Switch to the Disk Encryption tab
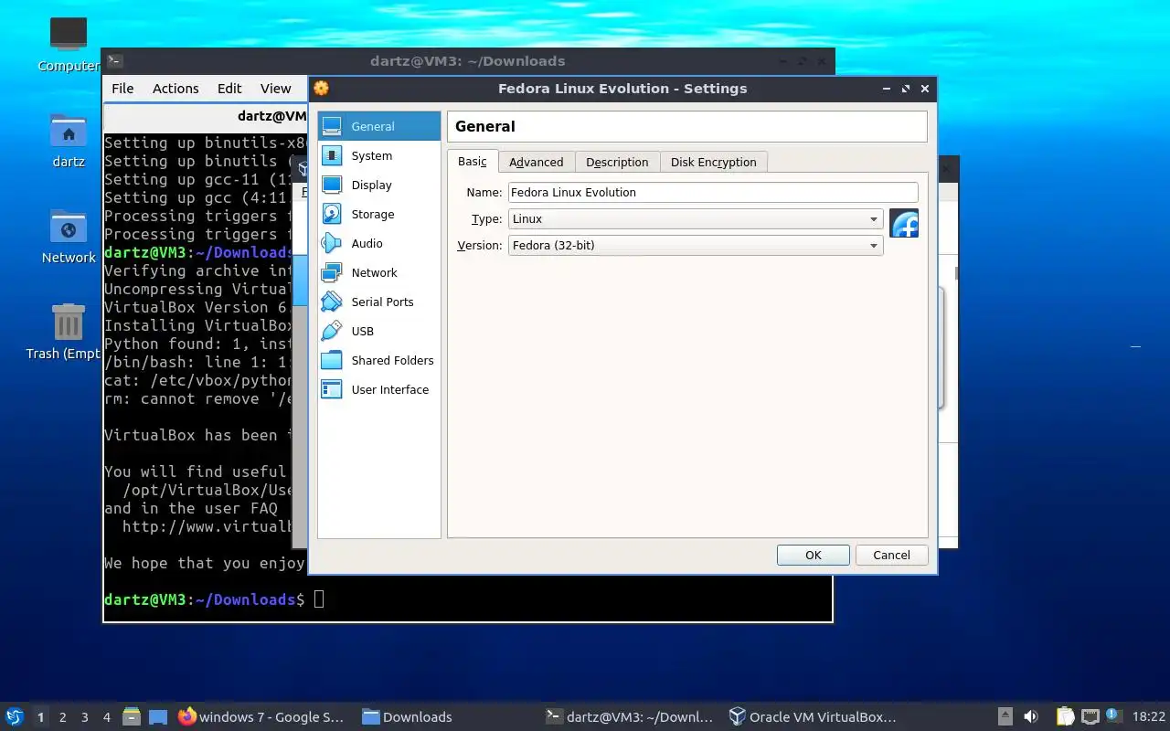 coord(714,162)
